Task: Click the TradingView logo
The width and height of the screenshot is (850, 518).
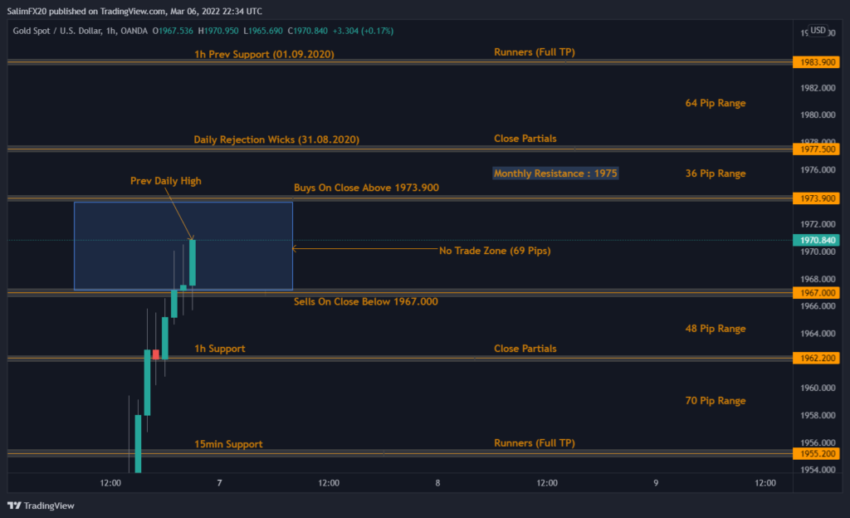Action: coord(39,505)
